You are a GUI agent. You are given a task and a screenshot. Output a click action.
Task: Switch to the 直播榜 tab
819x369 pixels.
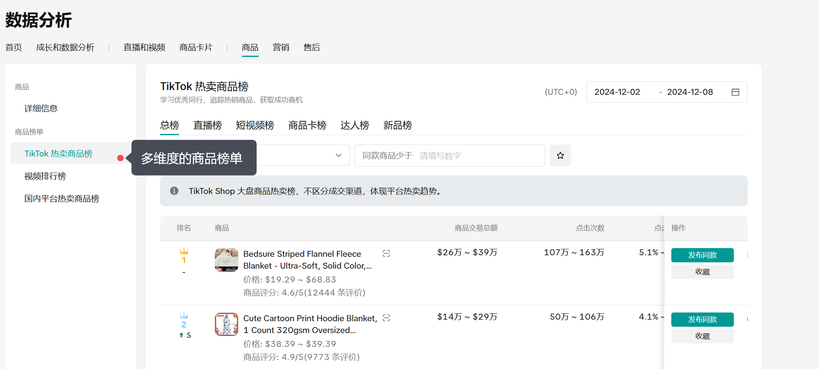(x=208, y=126)
